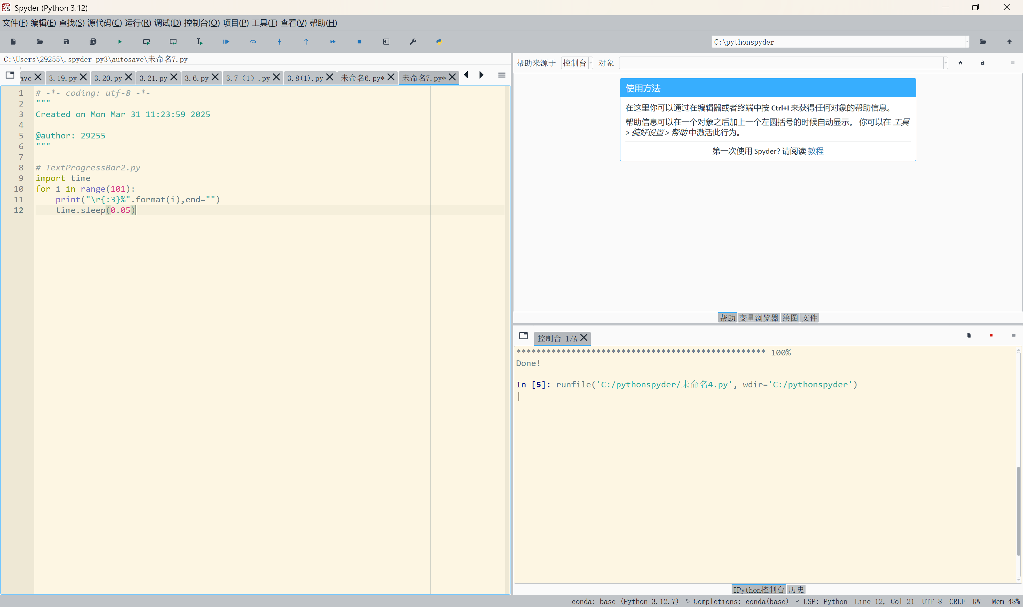Click the Maximize current pane icon
Image resolution: width=1023 pixels, height=607 pixels.
coord(386,42)
